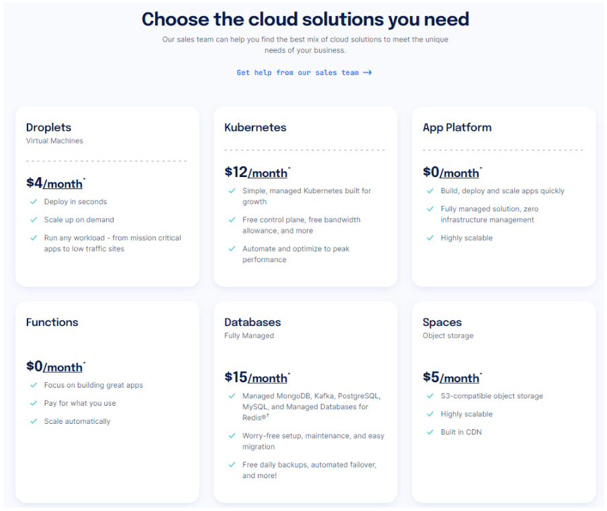
Task: Open 'Get help from our sales team' link
Action: [x=304, y=72]
